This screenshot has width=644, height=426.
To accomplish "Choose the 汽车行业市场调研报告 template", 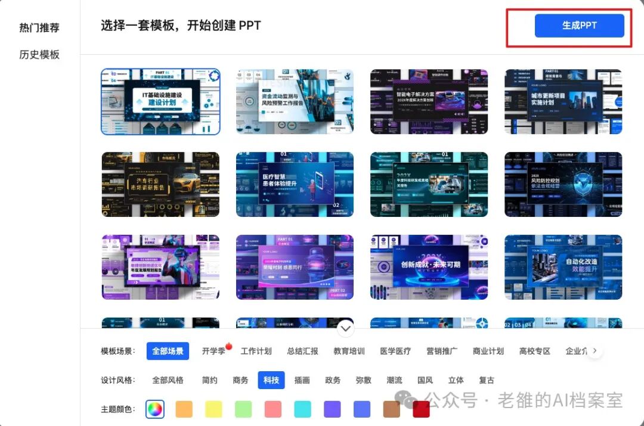I will [x=160, y=184].
